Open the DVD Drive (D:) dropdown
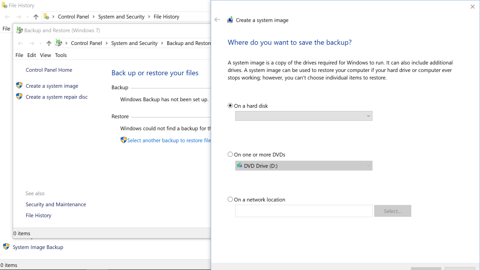 pos(304,166)
